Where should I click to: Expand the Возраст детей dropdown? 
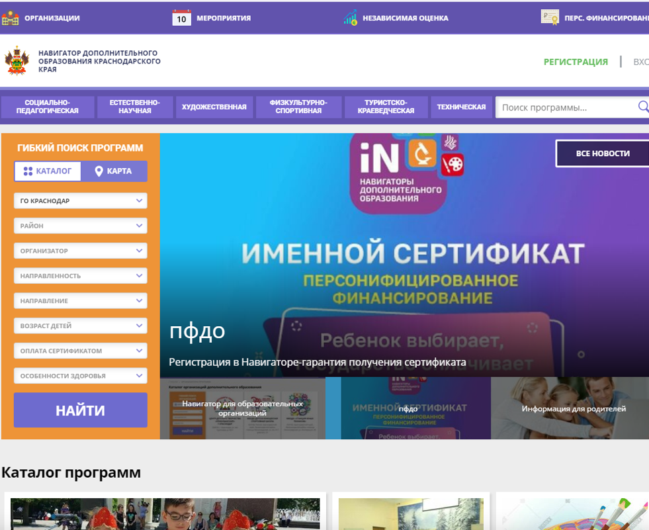point(80,326)
